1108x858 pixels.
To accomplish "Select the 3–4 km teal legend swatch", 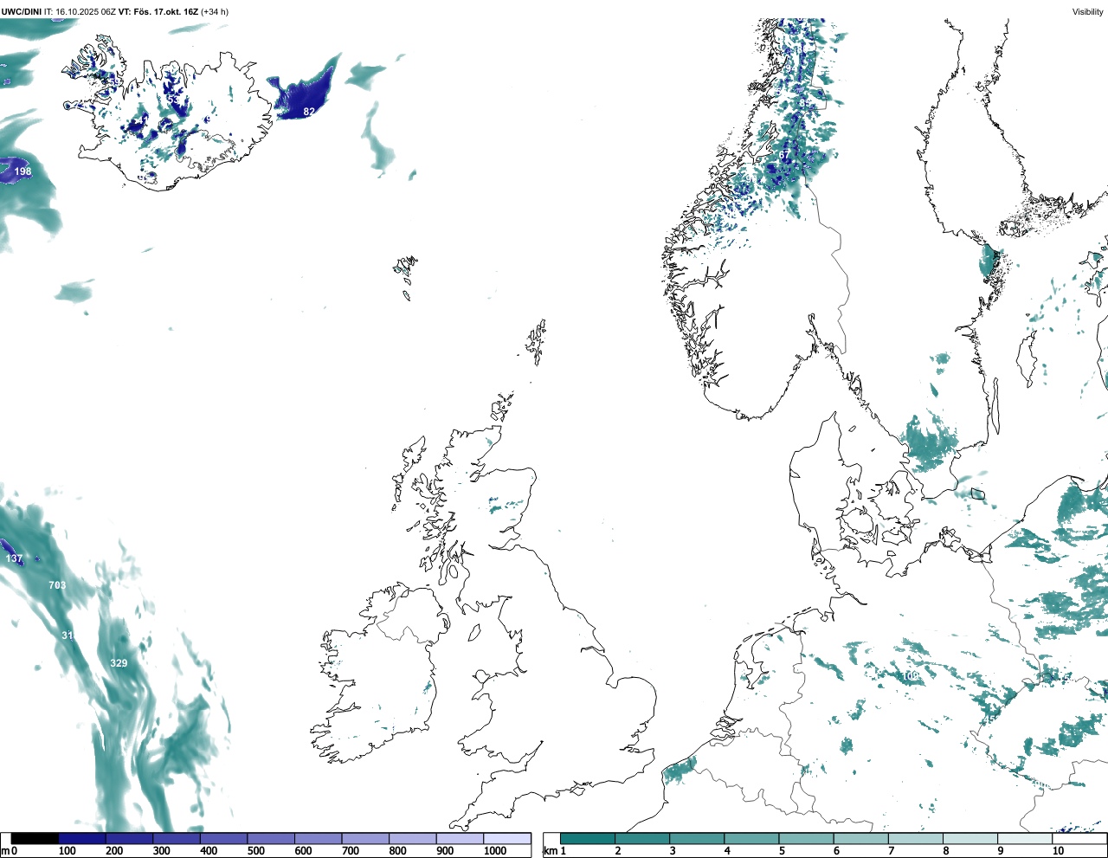I will (697, 838).
